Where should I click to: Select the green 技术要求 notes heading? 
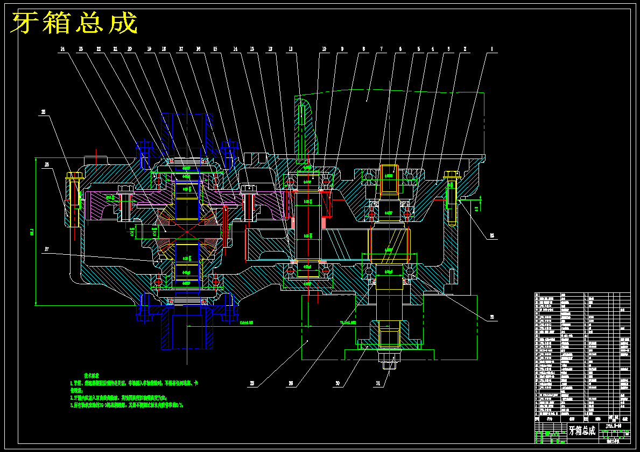[x=92, y=375]
